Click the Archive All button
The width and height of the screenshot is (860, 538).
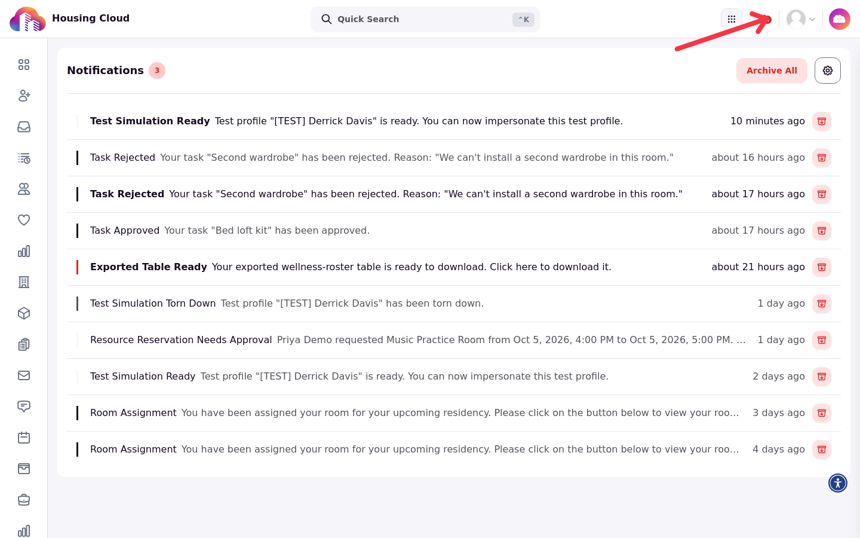click(772, 71)
